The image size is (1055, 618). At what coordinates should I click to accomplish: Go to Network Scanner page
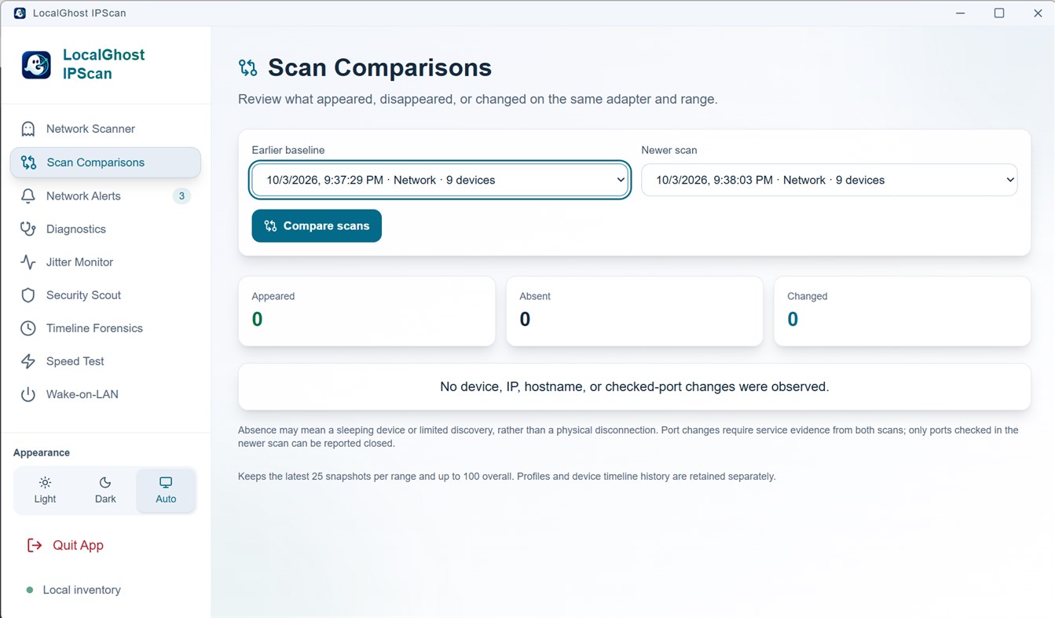(x=105, y=129)
